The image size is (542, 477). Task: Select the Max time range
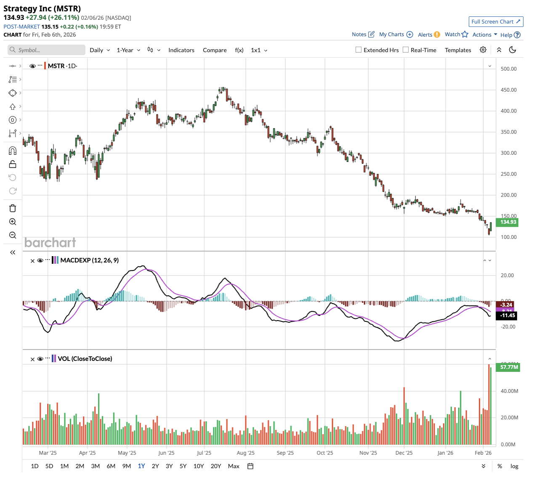pos(234,466)
